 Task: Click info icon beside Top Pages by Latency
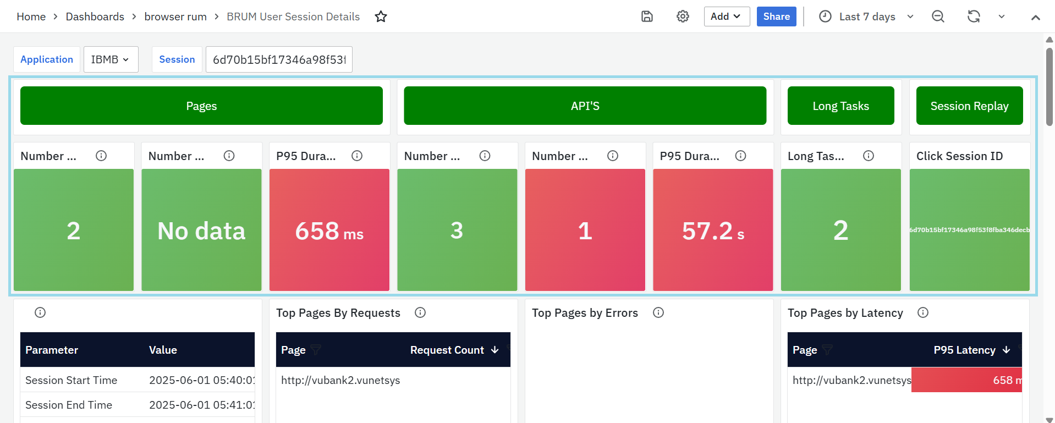click(x=923, y=312)
